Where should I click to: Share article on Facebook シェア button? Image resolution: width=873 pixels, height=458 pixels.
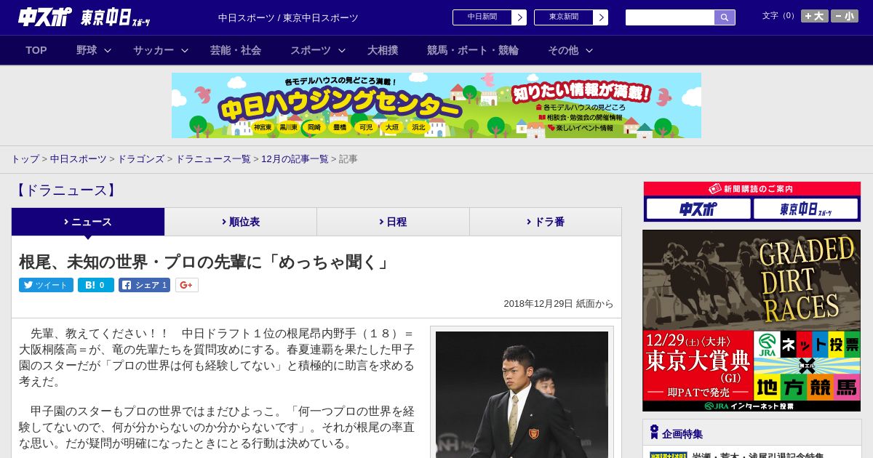click(144, 285)
